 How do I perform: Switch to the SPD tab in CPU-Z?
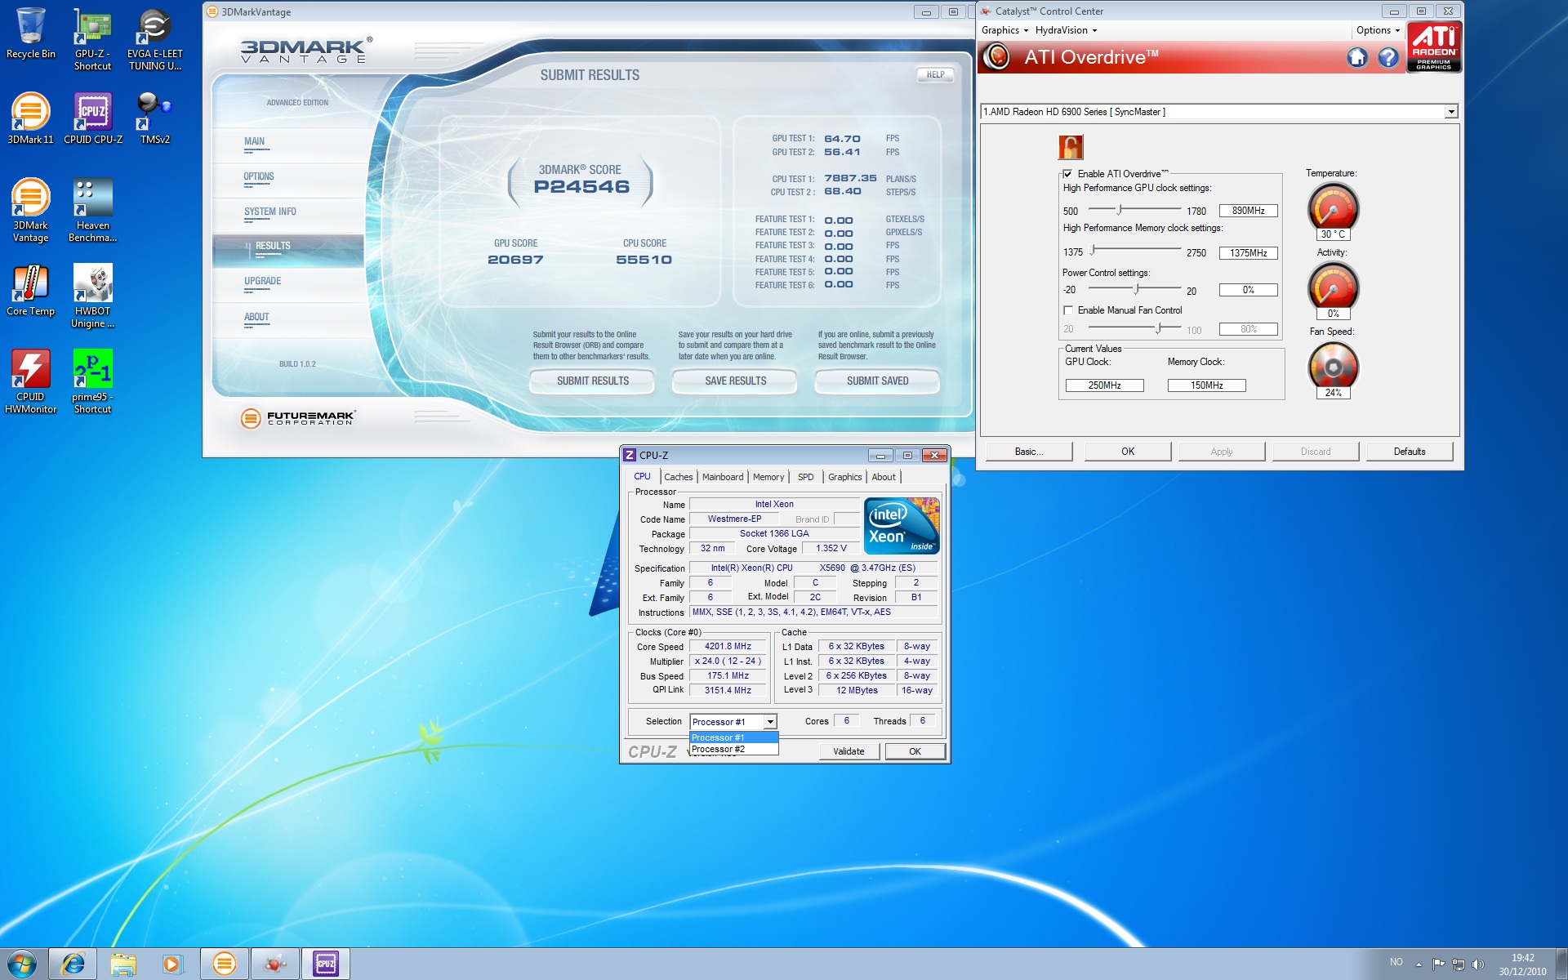pos(805,477)
